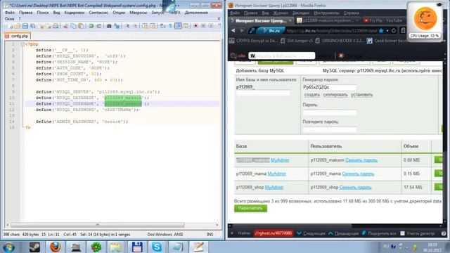Open the Синтаксис menu in Notepad++
Viewport: 450px width, 253px height.
click(x=98, y=13)
